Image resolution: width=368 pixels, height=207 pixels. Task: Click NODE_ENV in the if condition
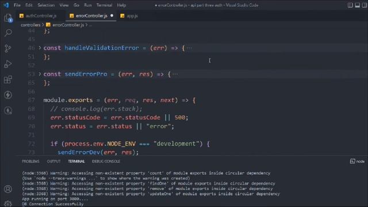pos(121,144)
